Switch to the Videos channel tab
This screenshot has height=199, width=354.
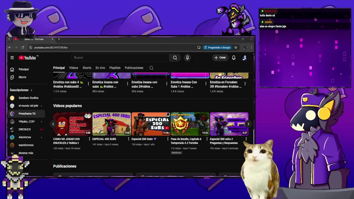[74, 68]
